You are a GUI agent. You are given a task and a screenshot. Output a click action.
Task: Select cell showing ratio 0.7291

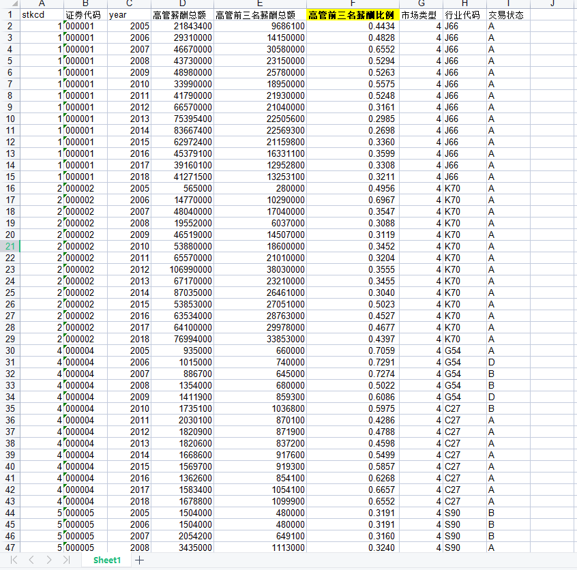(353, 362)
